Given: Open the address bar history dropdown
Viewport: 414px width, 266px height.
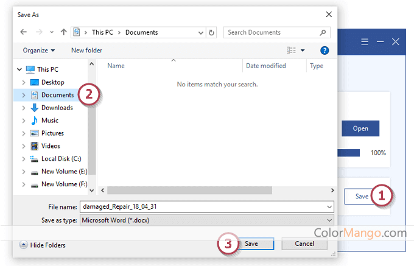Looking at the screenshot, I should [200, 32].
